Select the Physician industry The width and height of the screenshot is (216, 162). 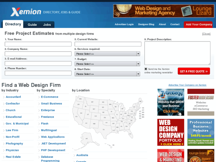[x=12, y=150]
